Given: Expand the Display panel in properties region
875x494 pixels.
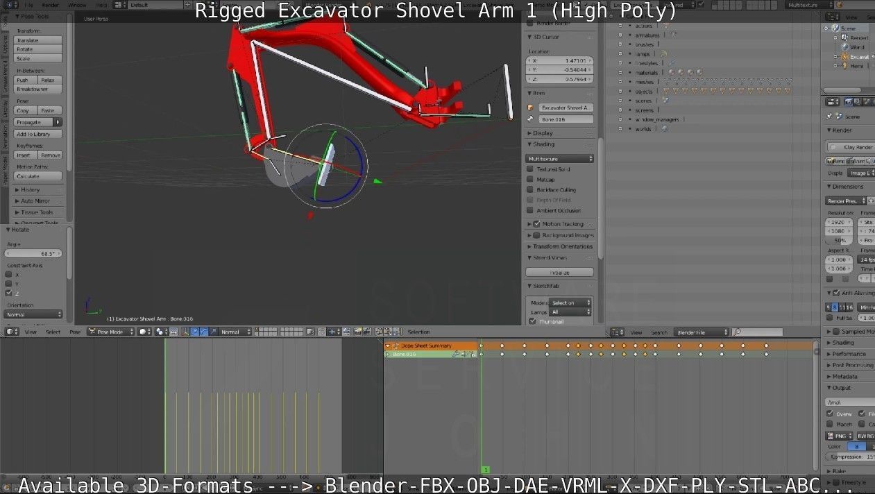Looking at the screenshot, I should click(543, 133).
